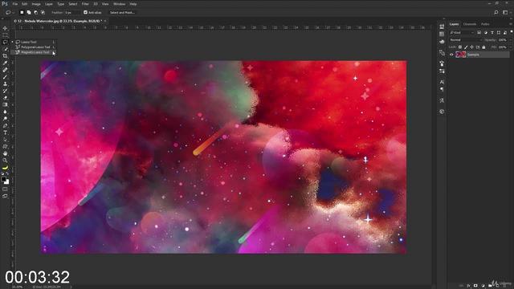This screenshot has width=514, height=289.
Task: Switch to the Channels tab
Action: click(x=469, y=24)
